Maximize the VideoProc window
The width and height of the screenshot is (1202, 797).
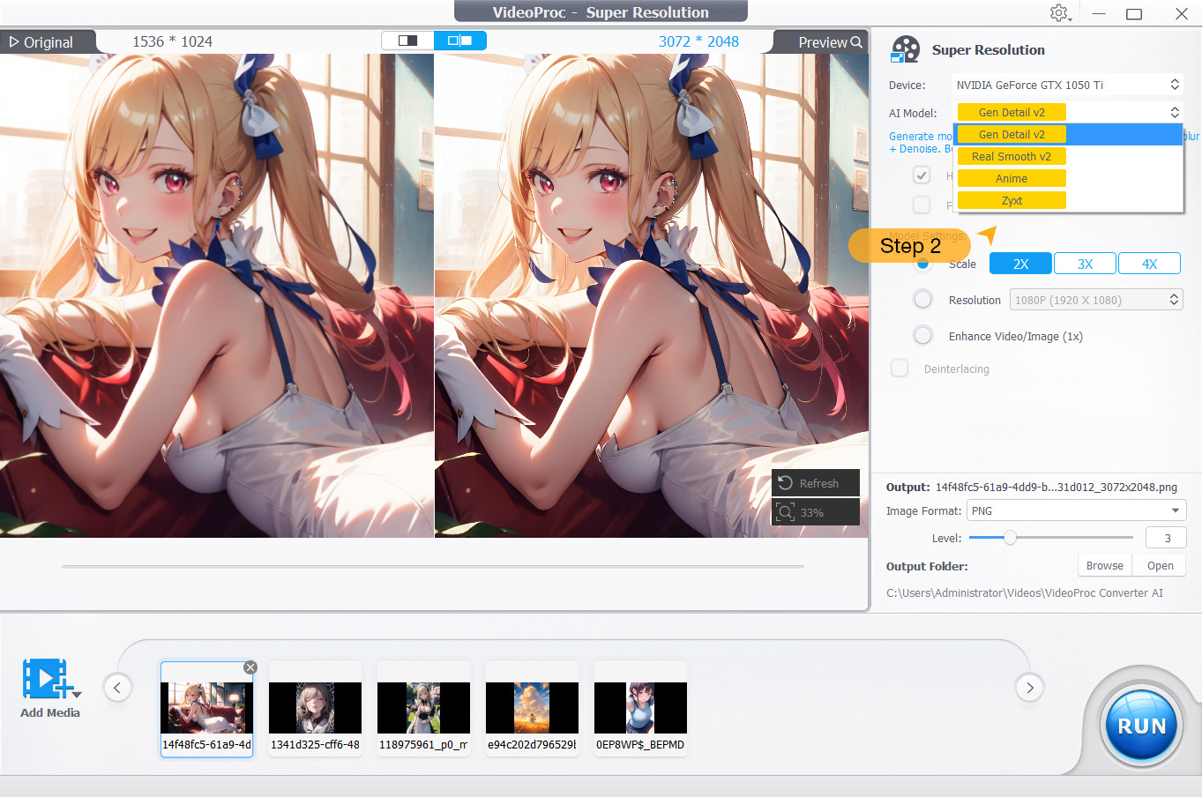(x=1134, y=13)
